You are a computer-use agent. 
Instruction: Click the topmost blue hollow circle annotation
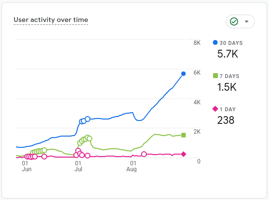pyautogui.click(x=88, y=119)
